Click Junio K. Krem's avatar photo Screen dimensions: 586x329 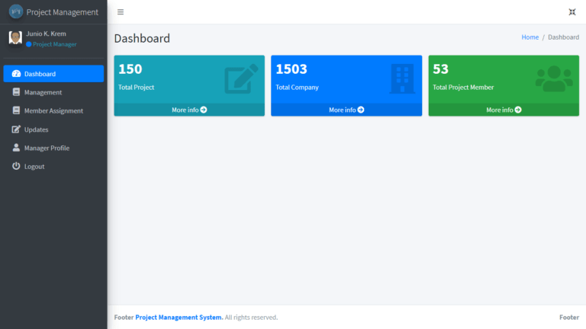[15, 37]
